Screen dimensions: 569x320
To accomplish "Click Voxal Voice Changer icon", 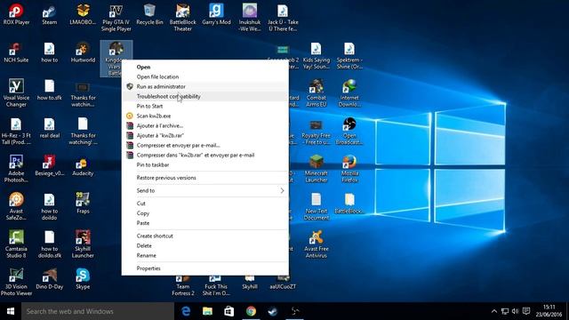I will 16,92.
